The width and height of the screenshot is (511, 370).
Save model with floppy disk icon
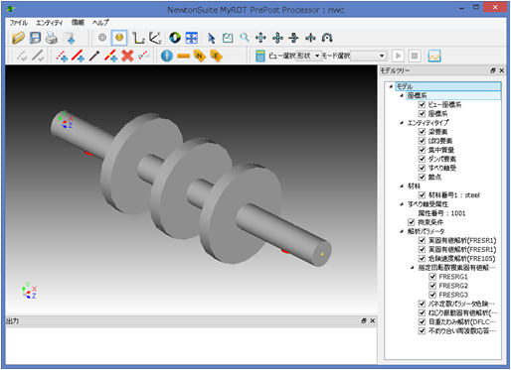pos(35,38)
